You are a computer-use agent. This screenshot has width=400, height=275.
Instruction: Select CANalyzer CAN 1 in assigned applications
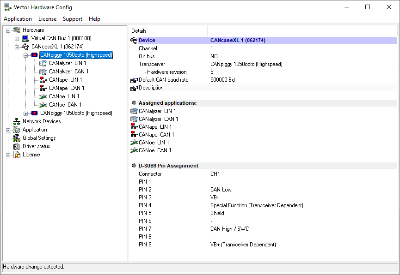pos(158,119)
